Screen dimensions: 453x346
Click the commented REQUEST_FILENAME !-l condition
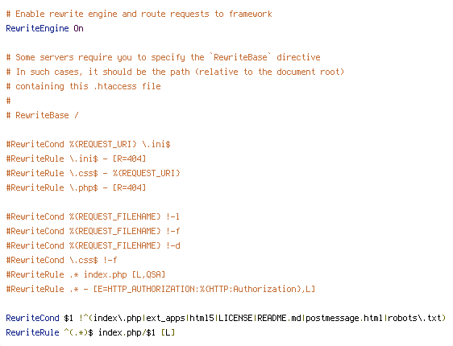(93, 216)
